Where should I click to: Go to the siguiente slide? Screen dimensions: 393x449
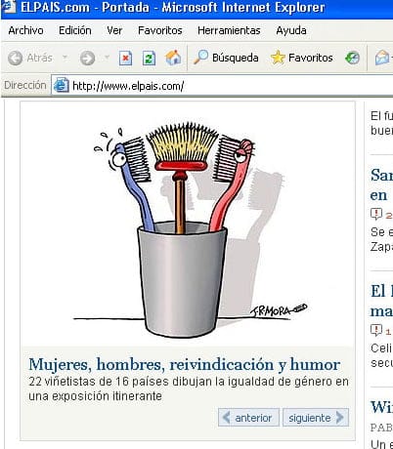pos(316,418)
